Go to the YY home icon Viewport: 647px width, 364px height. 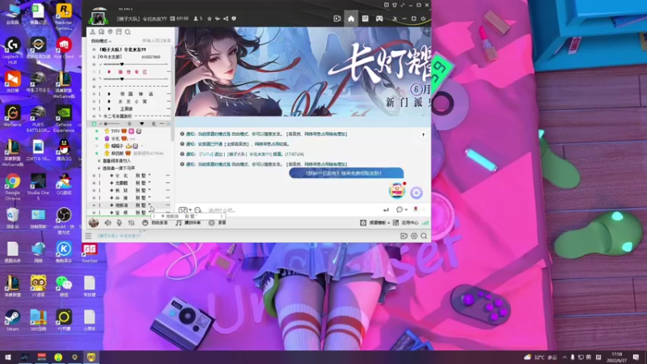(351, 19)
